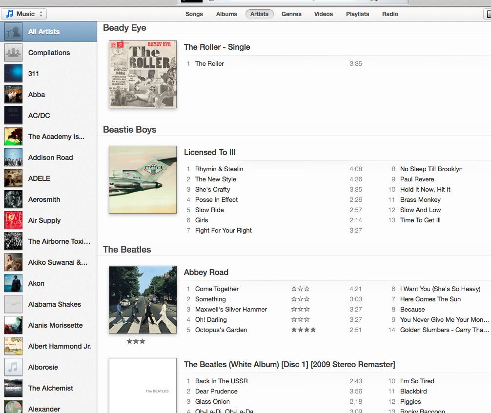Click the Abbey Road album cover

143,299
